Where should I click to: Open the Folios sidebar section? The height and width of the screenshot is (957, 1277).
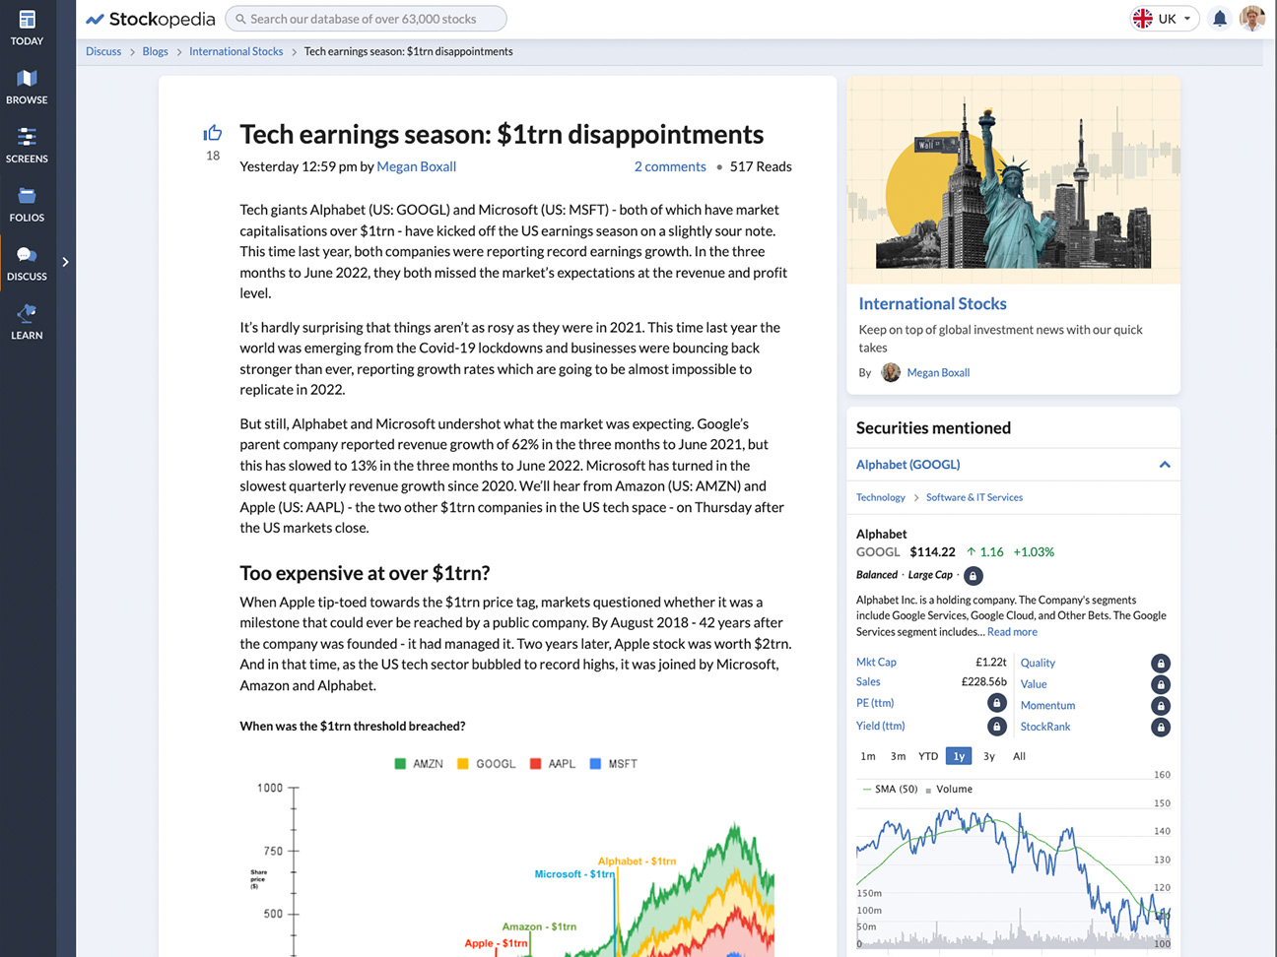(27, 206)
